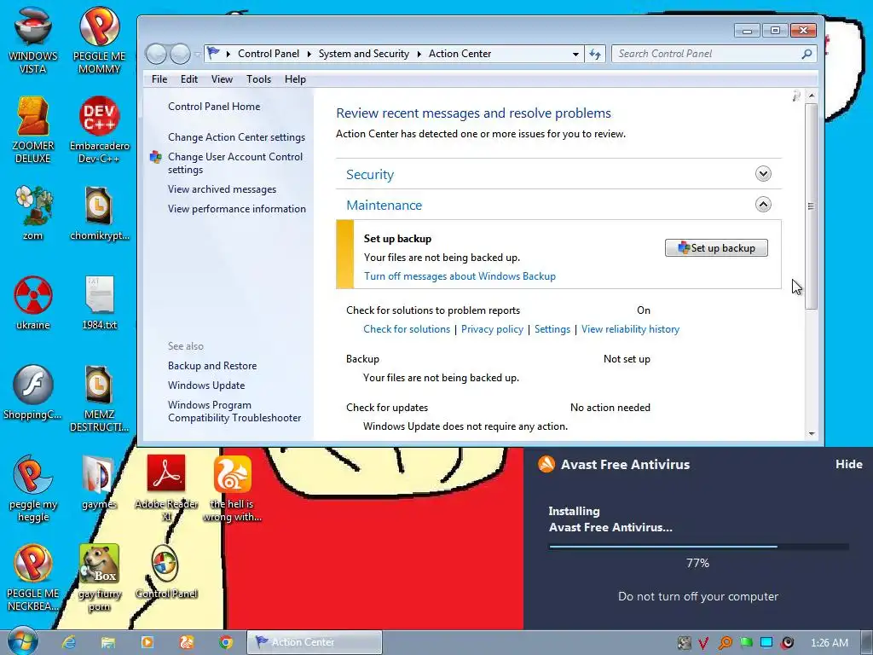
Task: Open the Tools menu
Action: (x=258, y=79)
